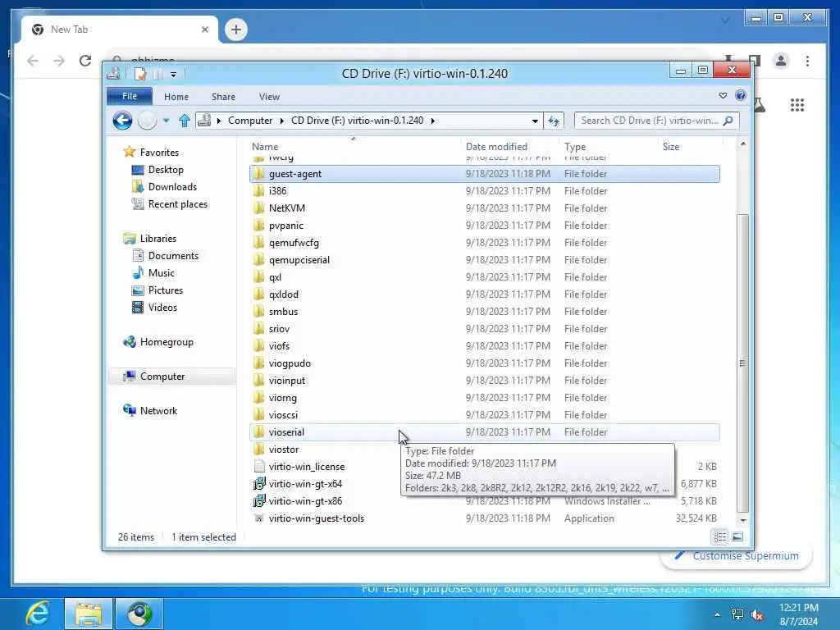The width and height of the screenshot is (840, 630).
Task: Click the network tray icon
Action: [737, 615]
